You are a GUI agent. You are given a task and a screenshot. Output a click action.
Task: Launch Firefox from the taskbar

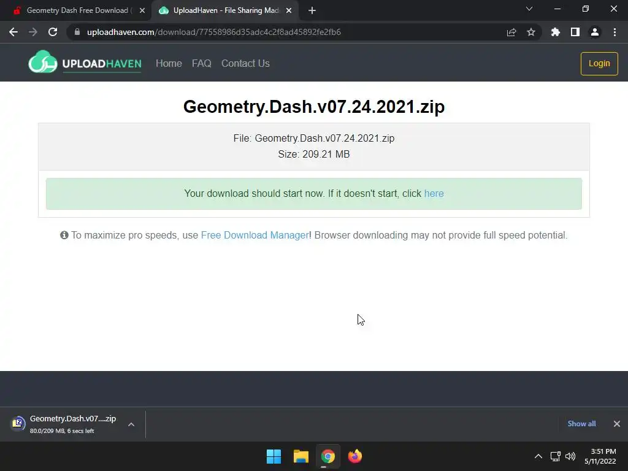coord(355,456)
